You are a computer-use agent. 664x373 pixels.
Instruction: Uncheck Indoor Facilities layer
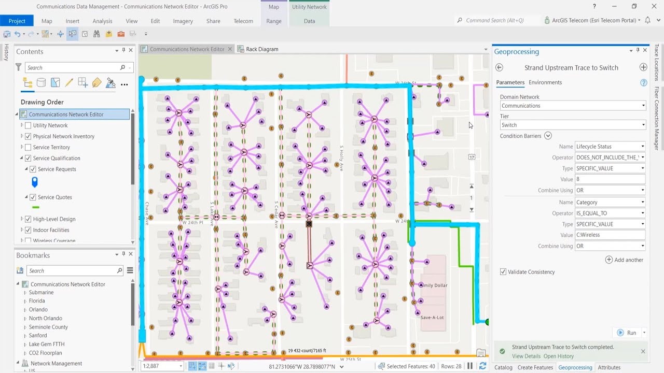click(x=28, y=229)
